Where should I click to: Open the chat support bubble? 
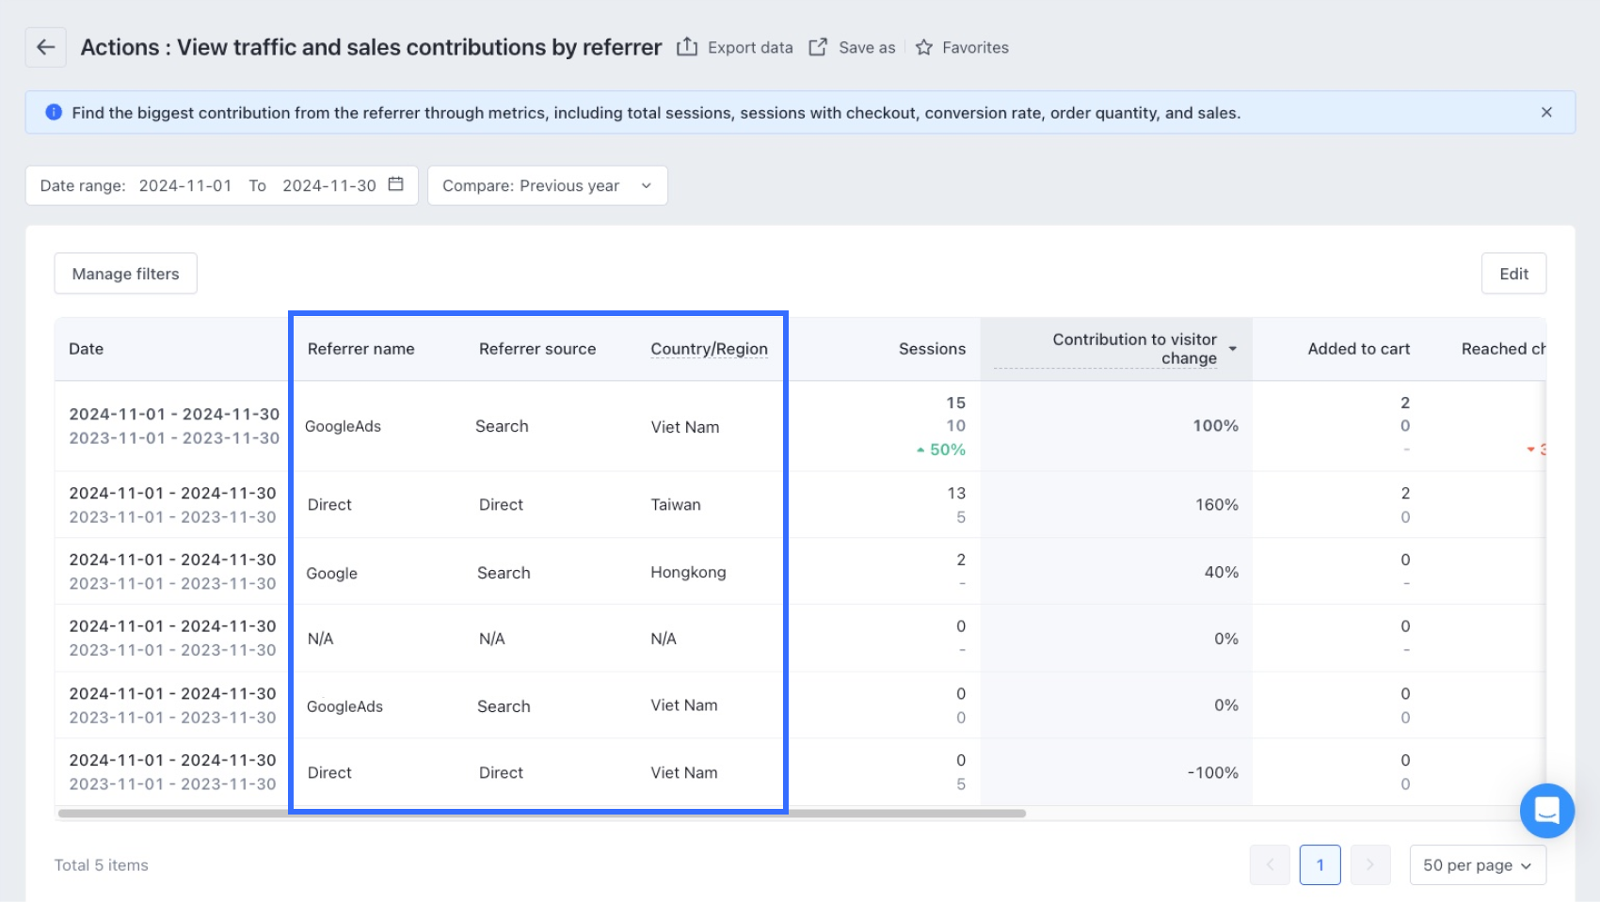tap(1546, 810)
